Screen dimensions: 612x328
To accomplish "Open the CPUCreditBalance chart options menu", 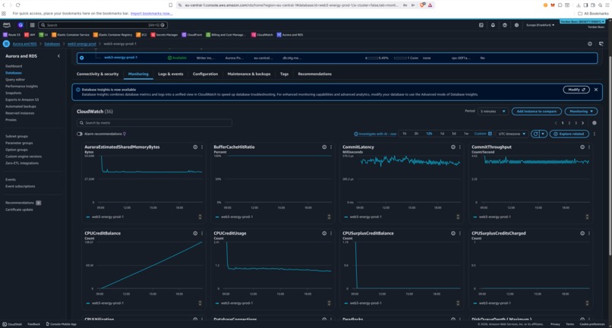I will 202,233.
